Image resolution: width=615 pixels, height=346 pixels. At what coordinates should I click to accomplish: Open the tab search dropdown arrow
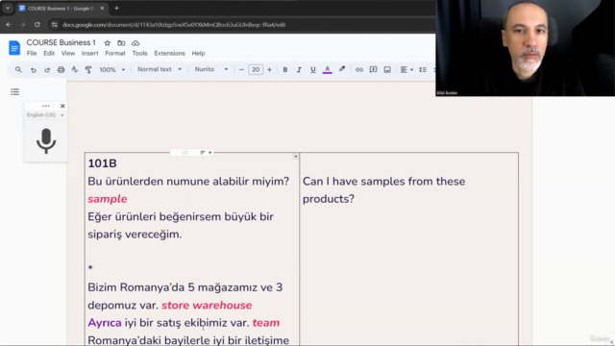click(x=8, y=8)
